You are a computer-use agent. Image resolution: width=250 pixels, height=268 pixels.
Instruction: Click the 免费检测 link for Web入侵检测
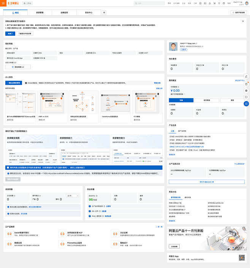point(108,216)
